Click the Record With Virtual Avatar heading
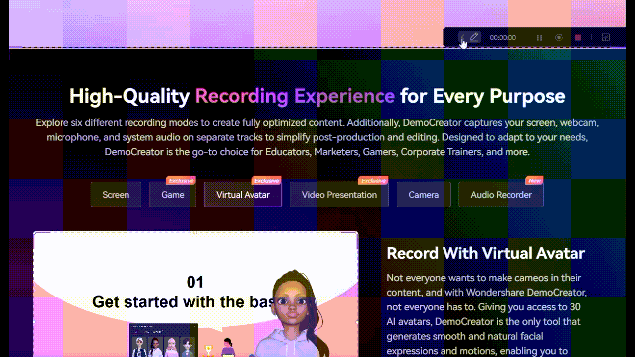The width and height of the screenshot is (635, 357). [x=486, y=253]
